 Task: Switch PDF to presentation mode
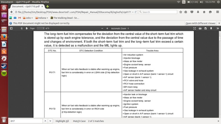tap(195, 28)
